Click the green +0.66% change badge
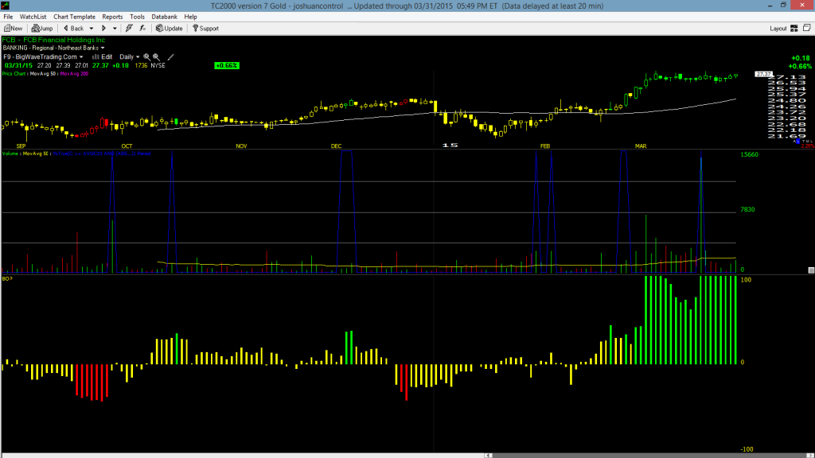The height and width of the screenshot is (458, 815). (x=227, y=65)
